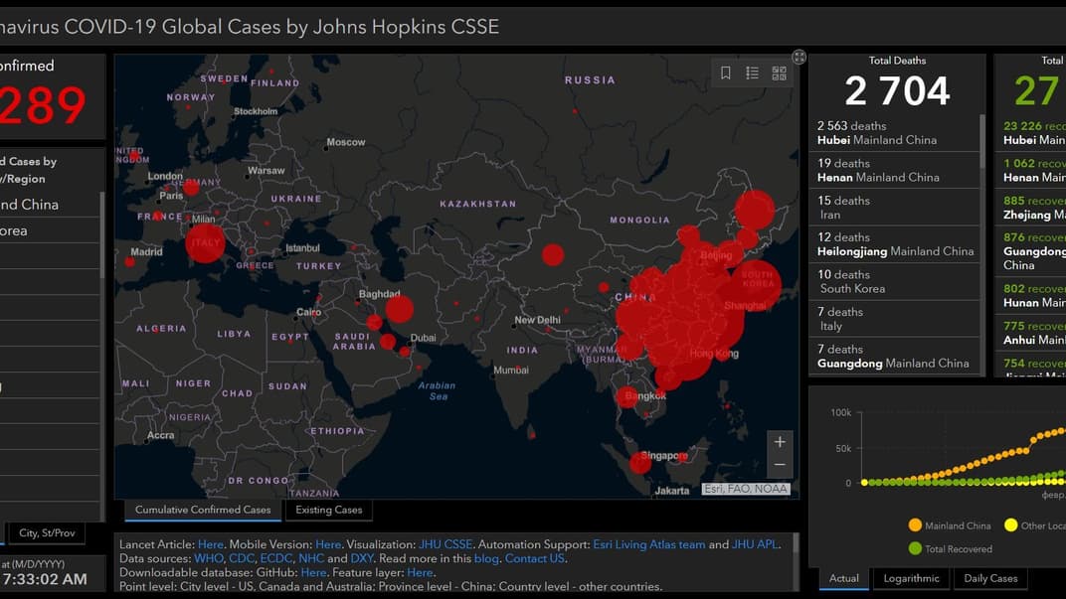Click the Singapore red case circle

click(639, 463)
